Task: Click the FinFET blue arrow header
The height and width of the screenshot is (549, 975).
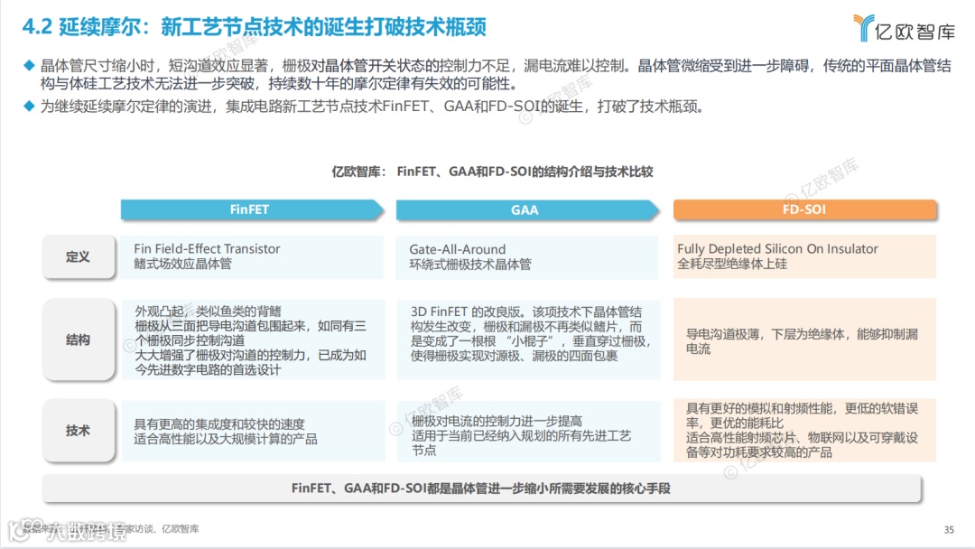Action: click(x=252, y=209)
